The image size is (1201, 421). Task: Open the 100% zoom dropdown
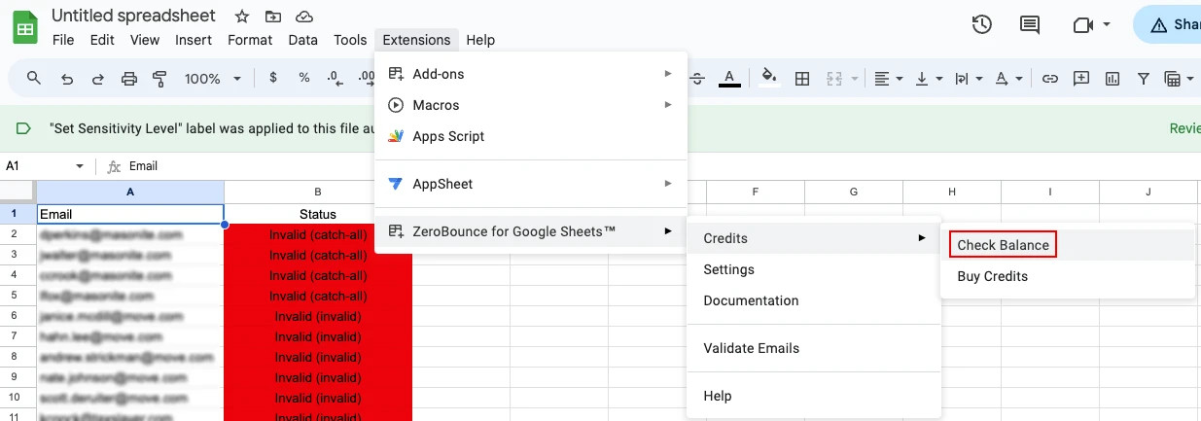tap(212, 79)
